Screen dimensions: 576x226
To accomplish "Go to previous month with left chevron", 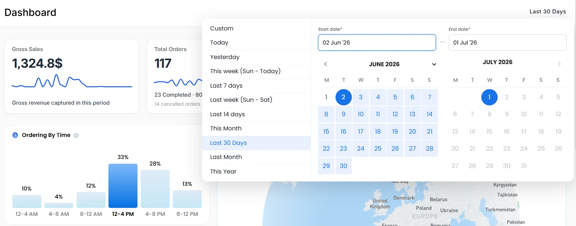I will point(325,64).
